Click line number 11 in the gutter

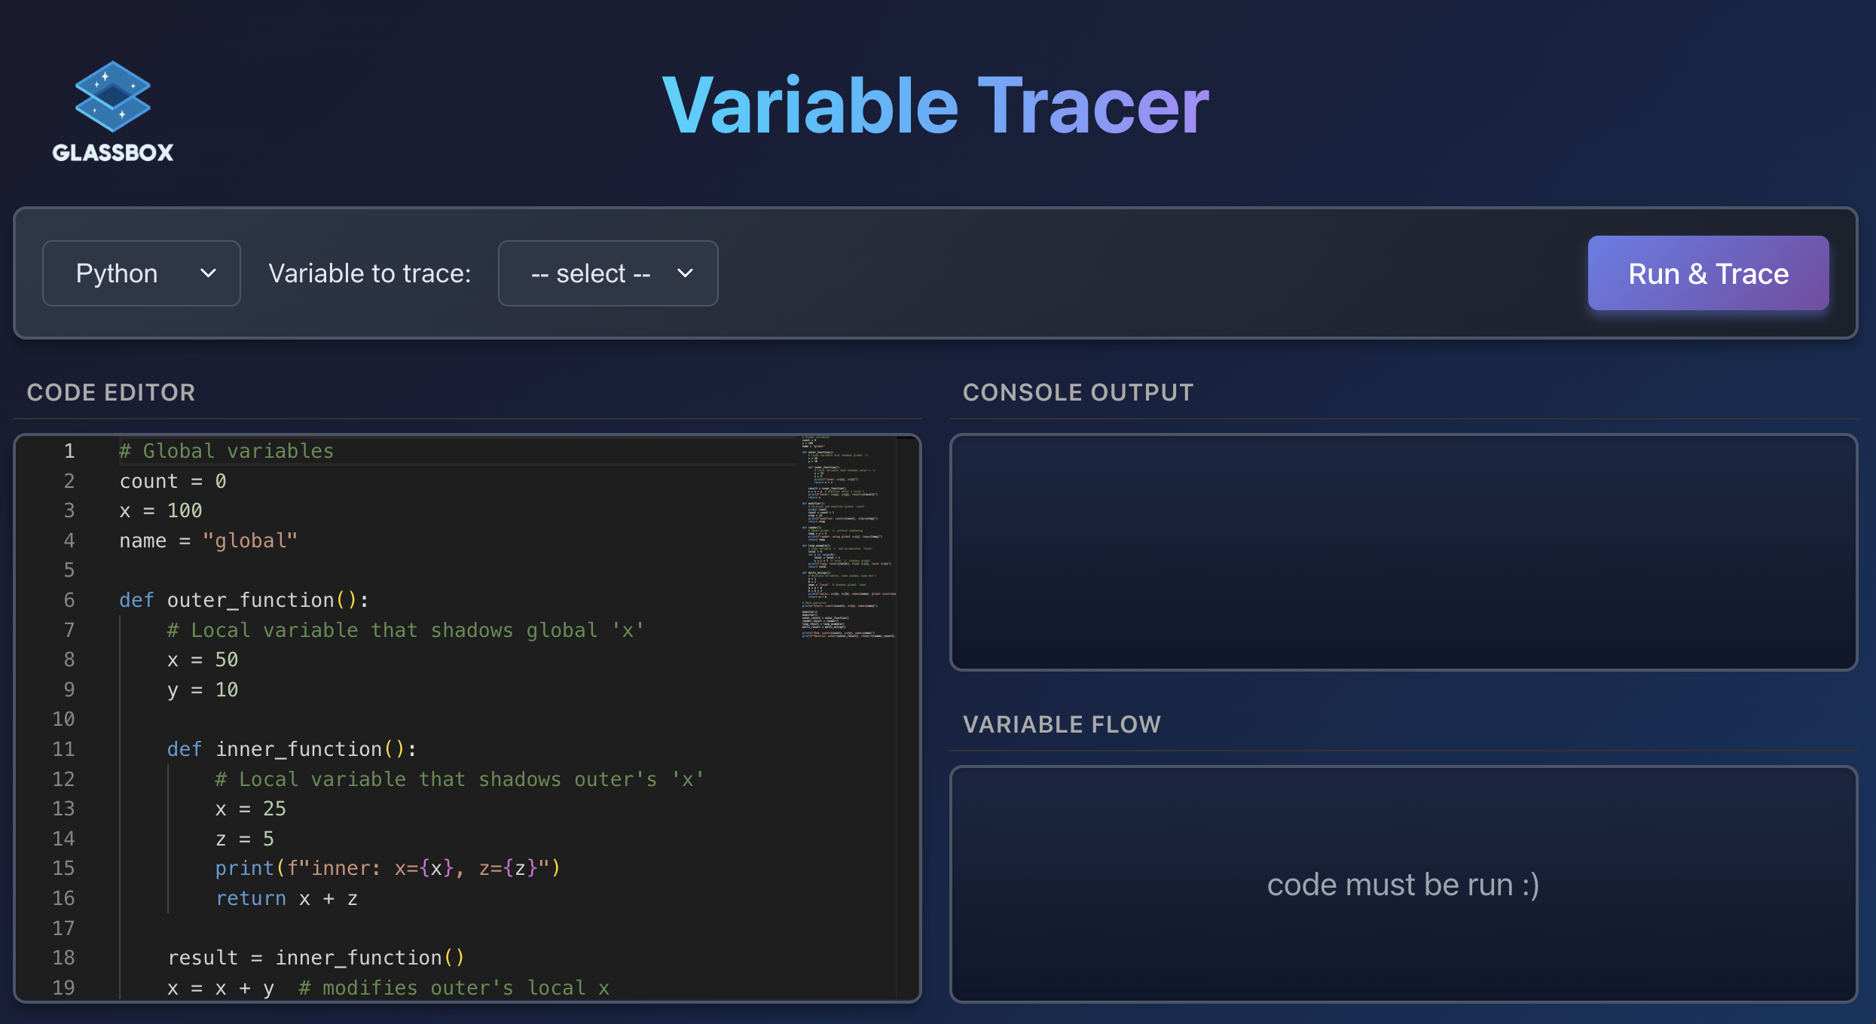click(x=63, y=749)
